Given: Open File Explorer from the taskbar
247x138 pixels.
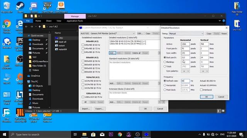Looking at the screenshot, I should 84,135.
